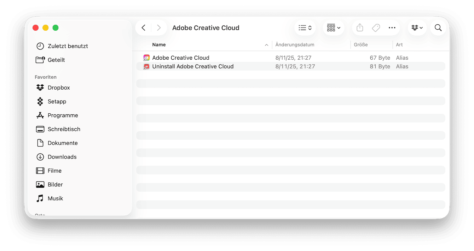Open the grouping options dropdown
This screenshot has width=474, height=251.
pyautogui.click(x=333, y=28)
